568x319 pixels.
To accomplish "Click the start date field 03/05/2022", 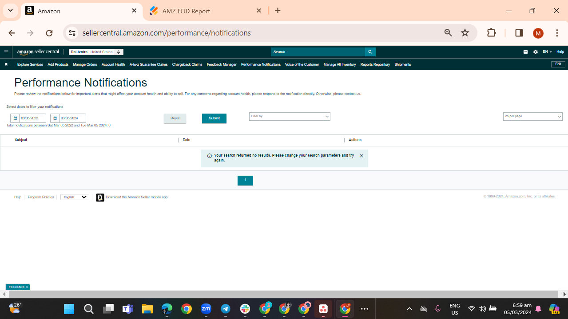I will point(32,118).
